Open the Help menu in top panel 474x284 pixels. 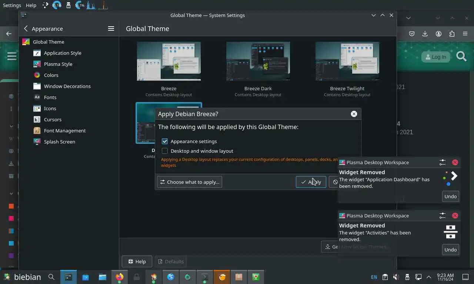tap(31, 5)
